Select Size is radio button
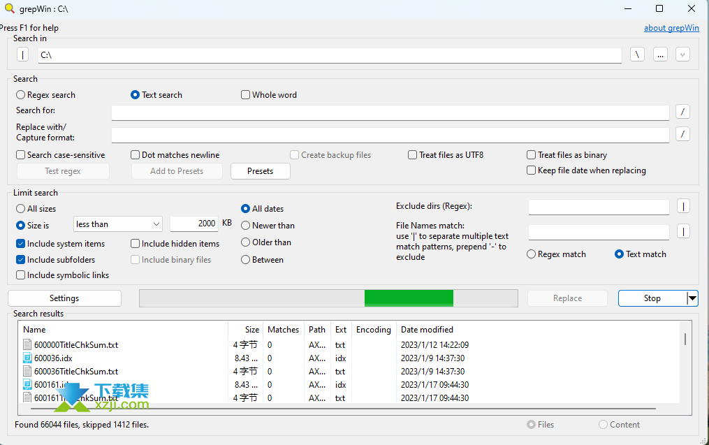Screen dimensions: 709x445 20,225
